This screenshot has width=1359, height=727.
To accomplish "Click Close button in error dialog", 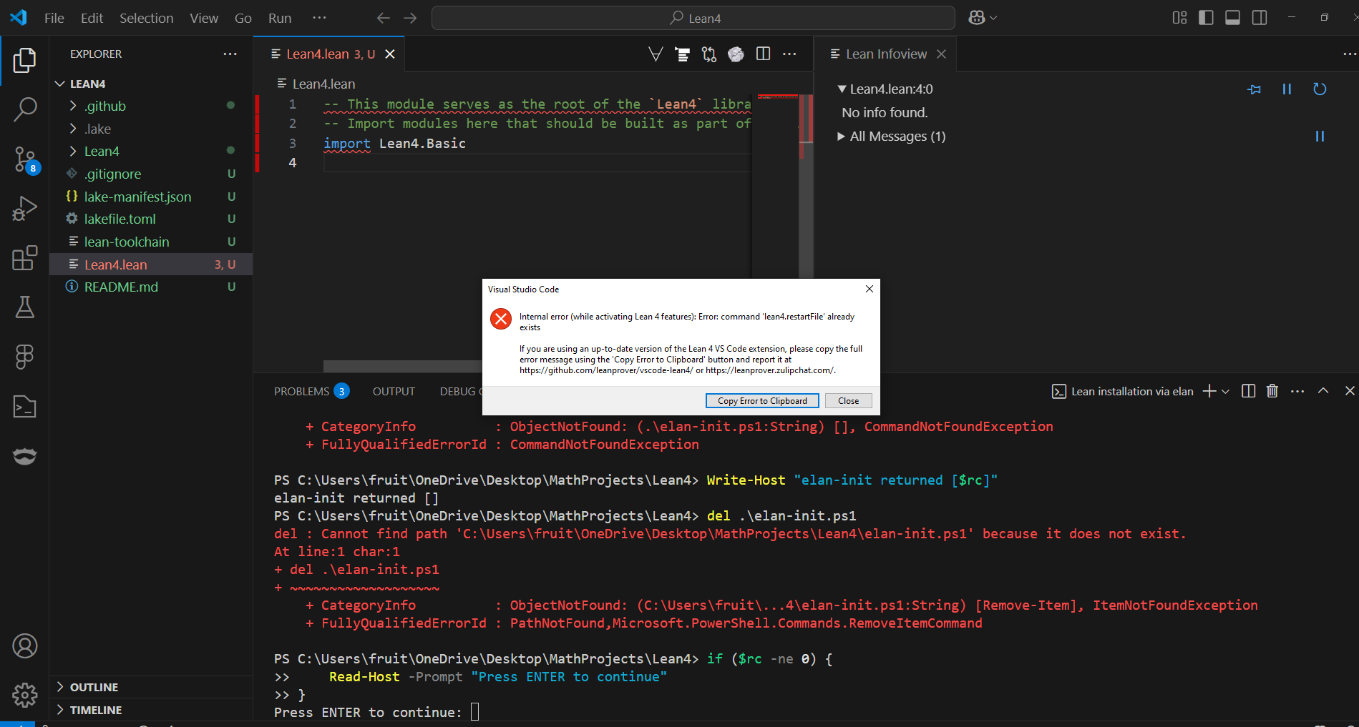I will click(849, 401).
